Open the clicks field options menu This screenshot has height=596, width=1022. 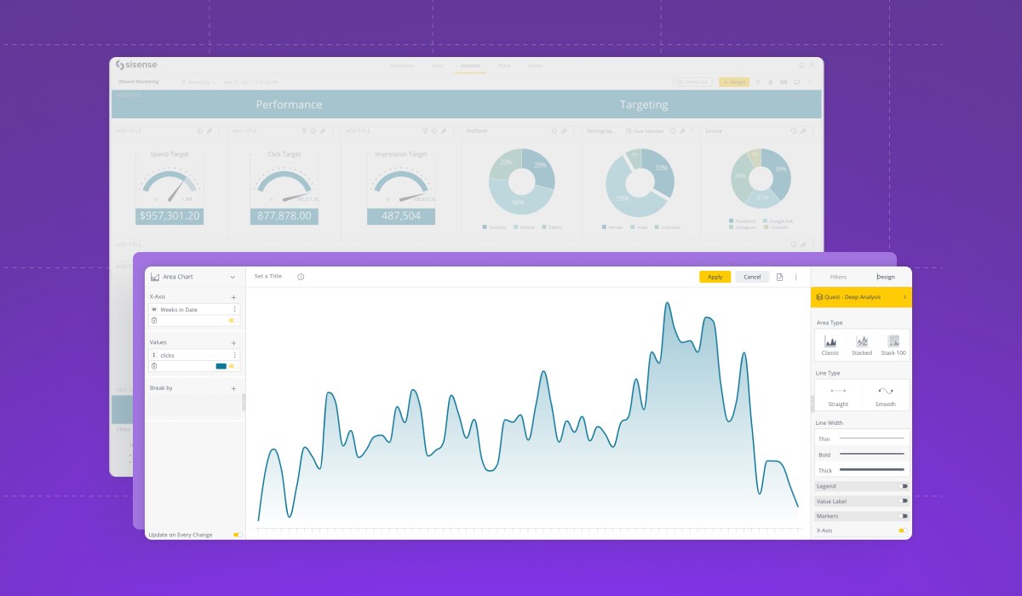[235, 354]
